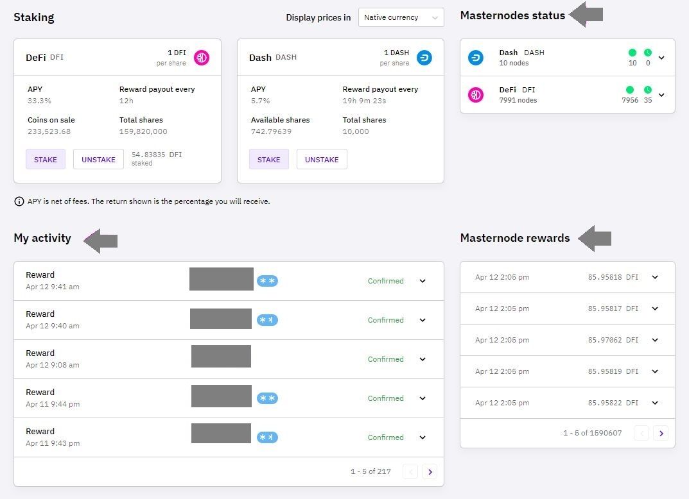Viewport: 689px width, 499px height.
Task: Click the info icon beside APY note
Action: [19, 201]
